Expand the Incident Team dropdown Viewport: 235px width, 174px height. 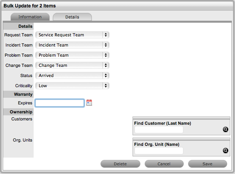tap(72, 45)
